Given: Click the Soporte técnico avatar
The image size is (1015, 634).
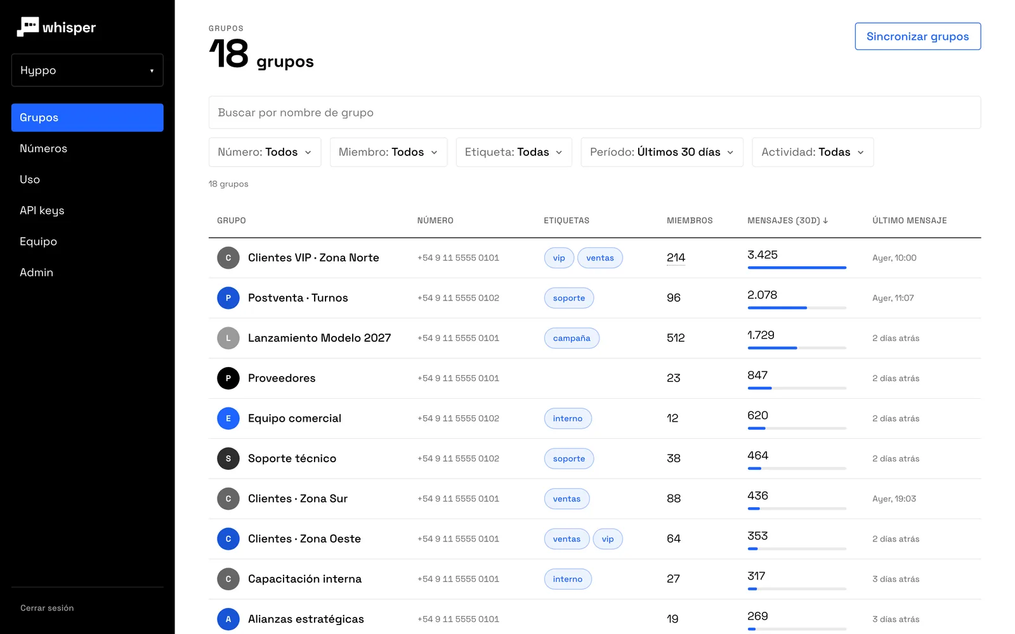Looking at the screenshot, I should [x=228, y=458].
